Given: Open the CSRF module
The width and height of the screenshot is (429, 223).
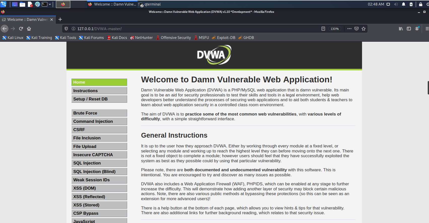Looking at the screenshot, I should coord(99,130).
